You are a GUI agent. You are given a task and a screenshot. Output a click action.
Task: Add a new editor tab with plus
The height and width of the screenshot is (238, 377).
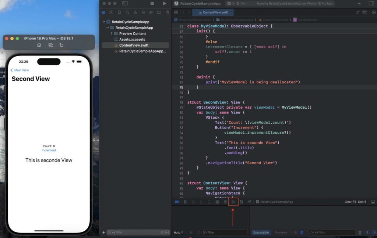click(x=359, y=3)
